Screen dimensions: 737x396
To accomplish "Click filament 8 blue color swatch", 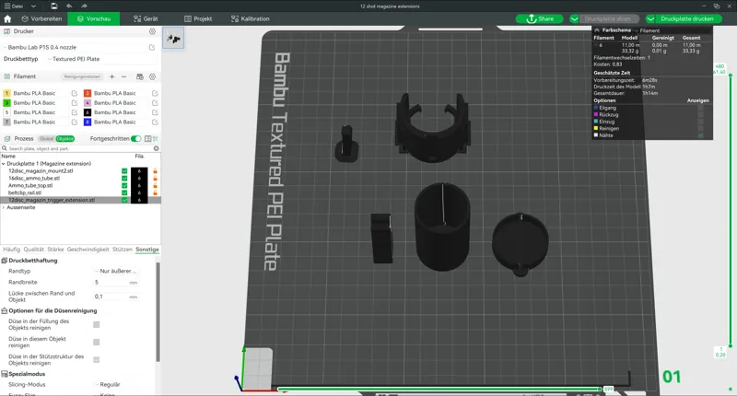I will click(x=88, y=122).
